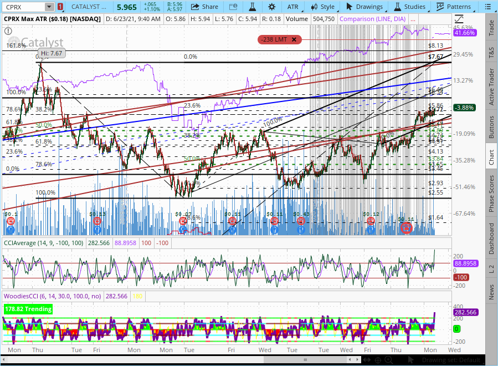Select the Phase Scores side tab
Image resolution: width=498 pixels, height=366 pixels.
tap(491, 194)
